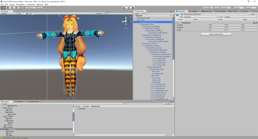Expand J_L_HairFront_00 in Hierarchy

(x=151, y=84)
